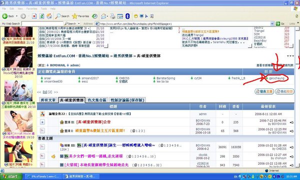300x180 pixels.
Task: Select the 色文集合區 tab
Action: point(97,100)
